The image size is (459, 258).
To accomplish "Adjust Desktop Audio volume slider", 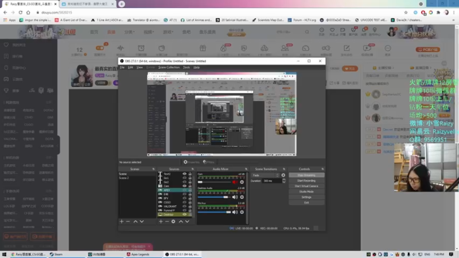I will (215, 197).
